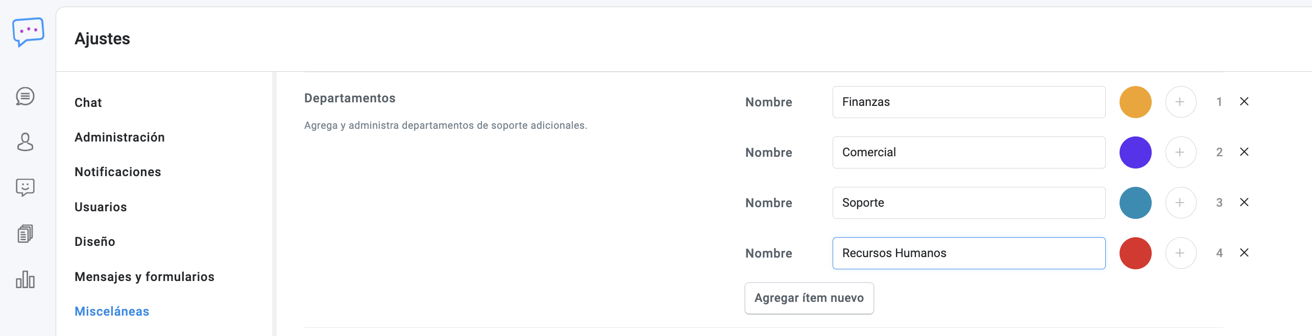Change the purple color swatch for Comercial
The height and width of the screenshot is (336, 1312).
(1135, 152)
